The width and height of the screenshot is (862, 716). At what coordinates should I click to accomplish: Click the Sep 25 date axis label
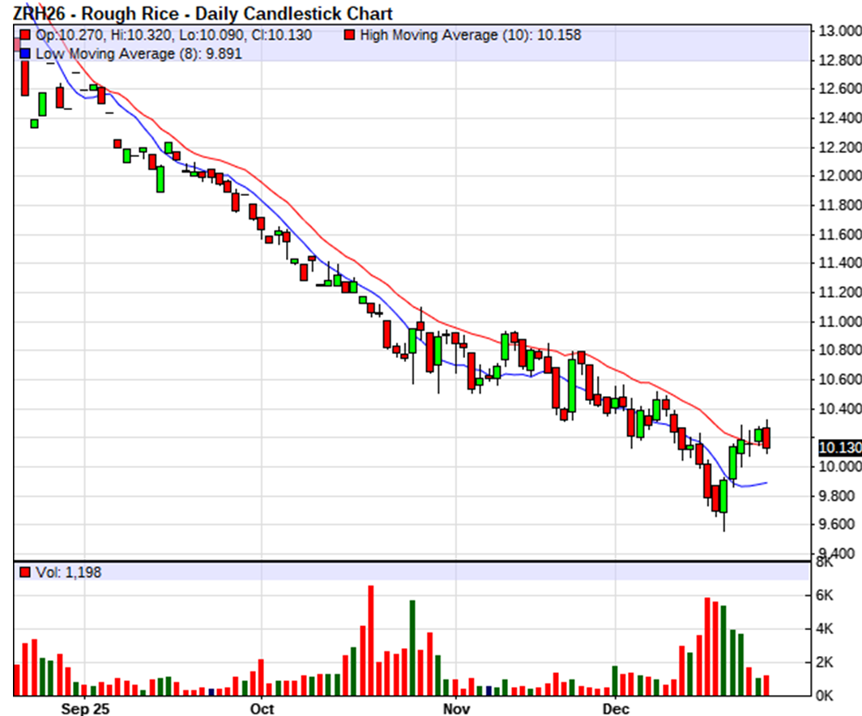[84, 709]
